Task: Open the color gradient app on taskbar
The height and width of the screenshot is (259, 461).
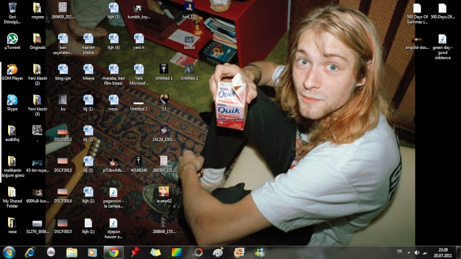Action: 176,252
